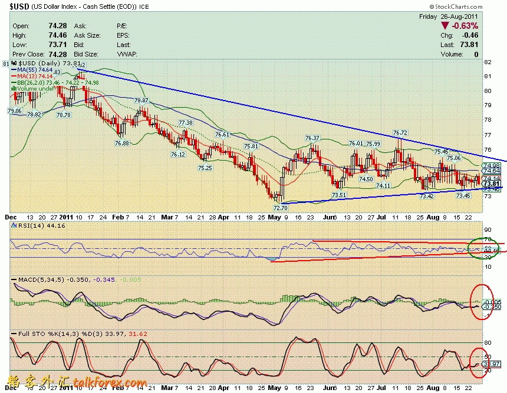Viewport: 507px width, 393px height.
Task: Click the RSI(14) 44.16 panel title
Action: 41,225
